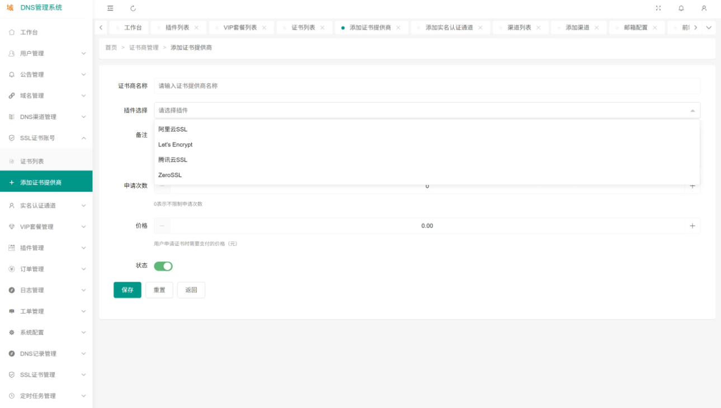Viewport: 721px width, 408px height.
Task: Expand the 用户管理 sidebar menu
Action: [x=46, y=54]
